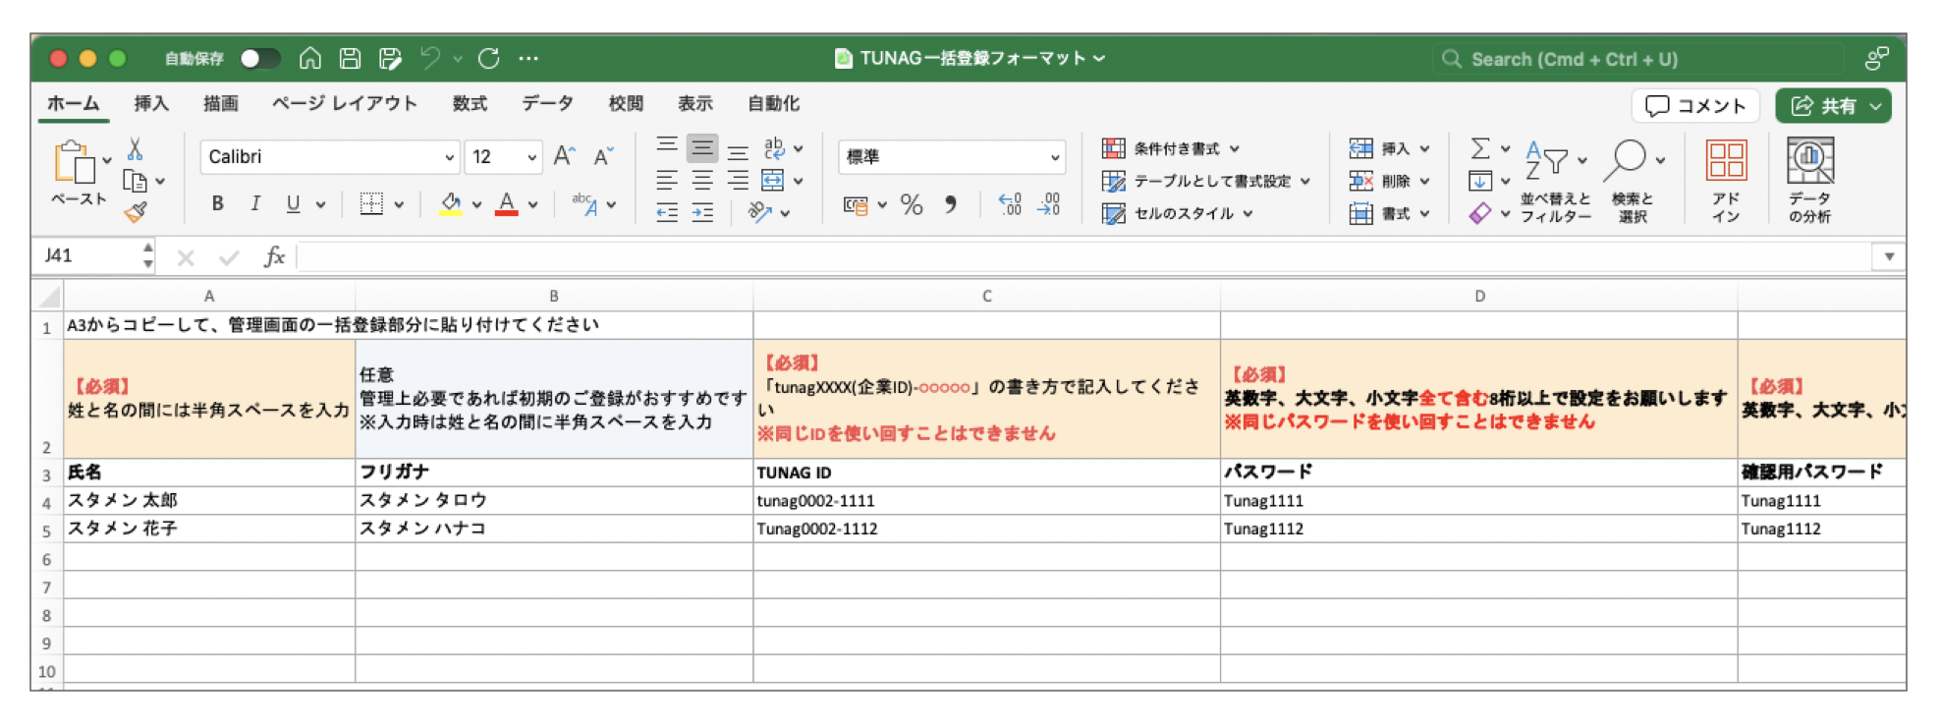The width and height of the screenshot is (1941, 725).
Task: Open the Undo history dropdown arrow
Action: tap(458, 59)
